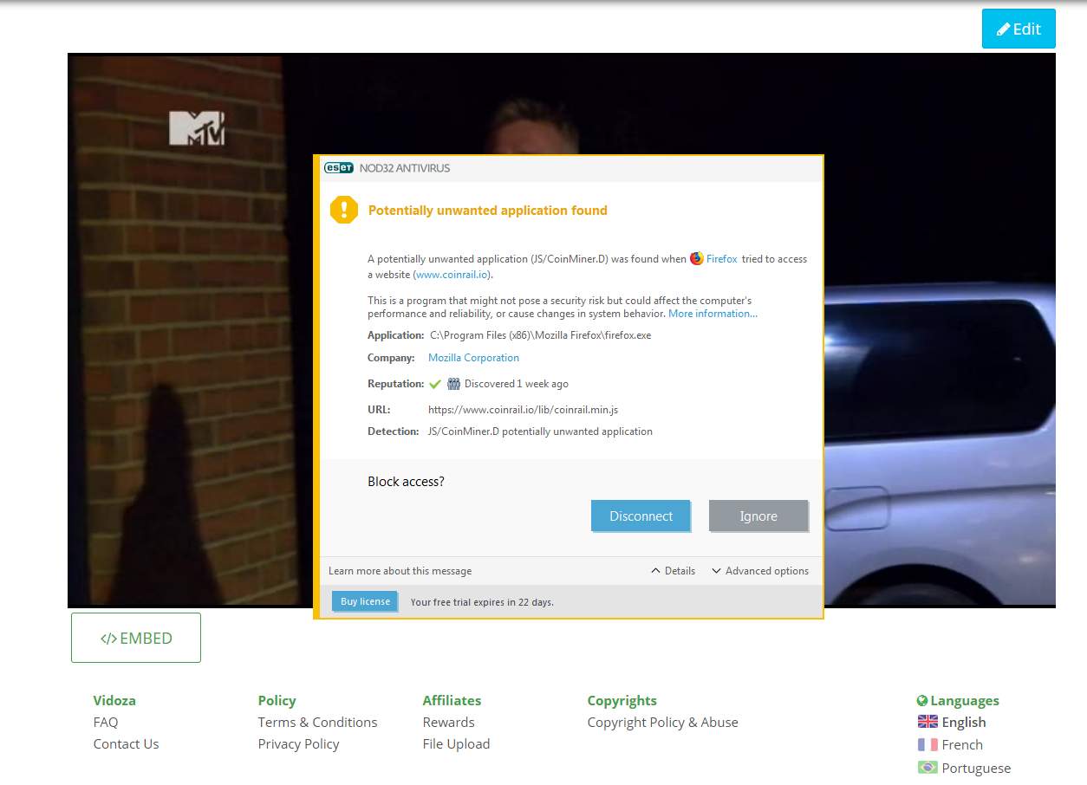Select Portuguese language
The image size is (1087, 785).
[976, 768]
